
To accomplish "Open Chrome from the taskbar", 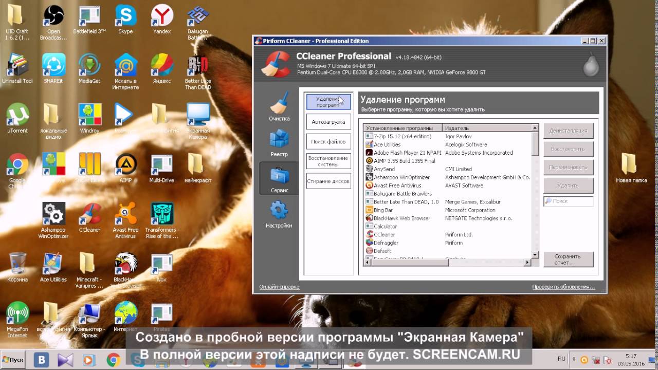I will [x=113, y=359].
